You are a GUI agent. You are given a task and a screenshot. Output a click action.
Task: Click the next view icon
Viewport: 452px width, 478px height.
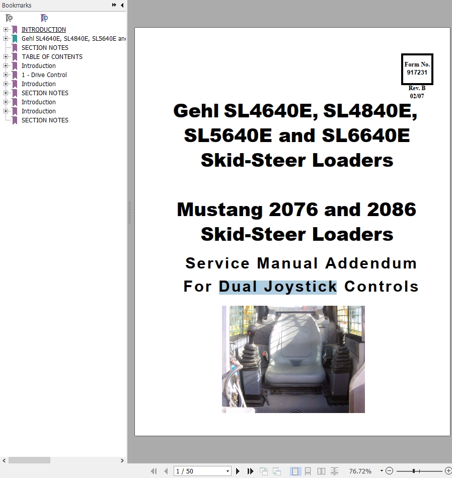(x=276, y=471)
